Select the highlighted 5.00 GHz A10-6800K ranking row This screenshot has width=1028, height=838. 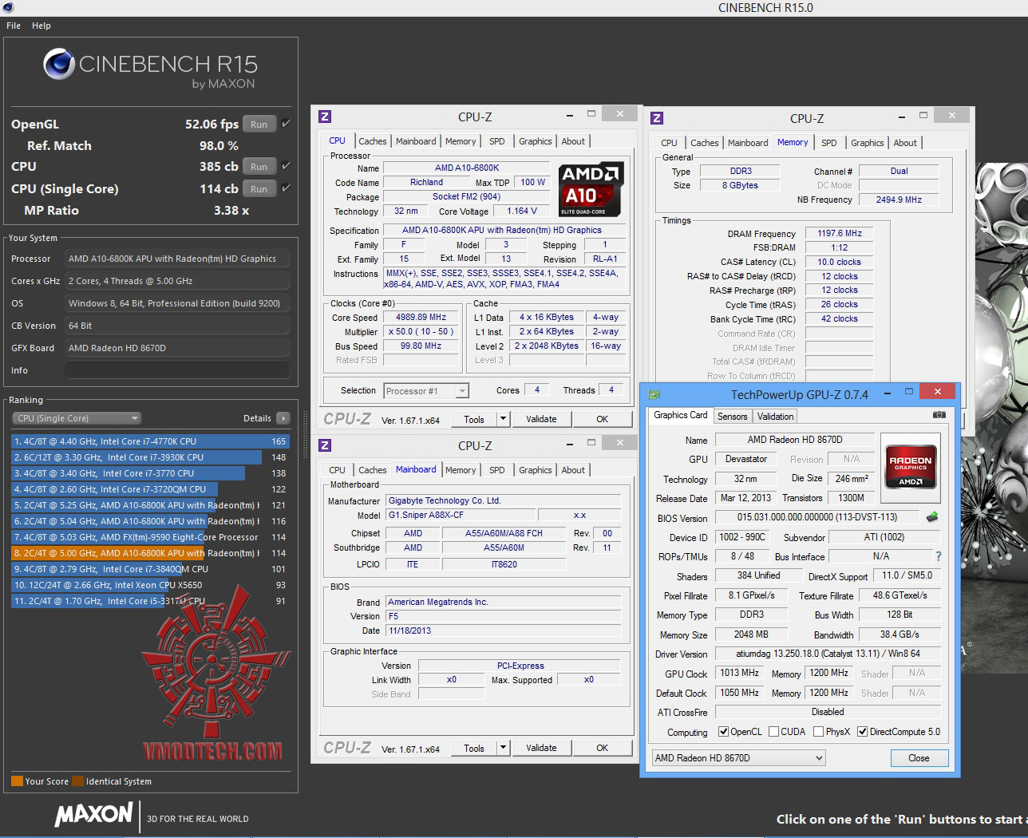tap(150, 553)
